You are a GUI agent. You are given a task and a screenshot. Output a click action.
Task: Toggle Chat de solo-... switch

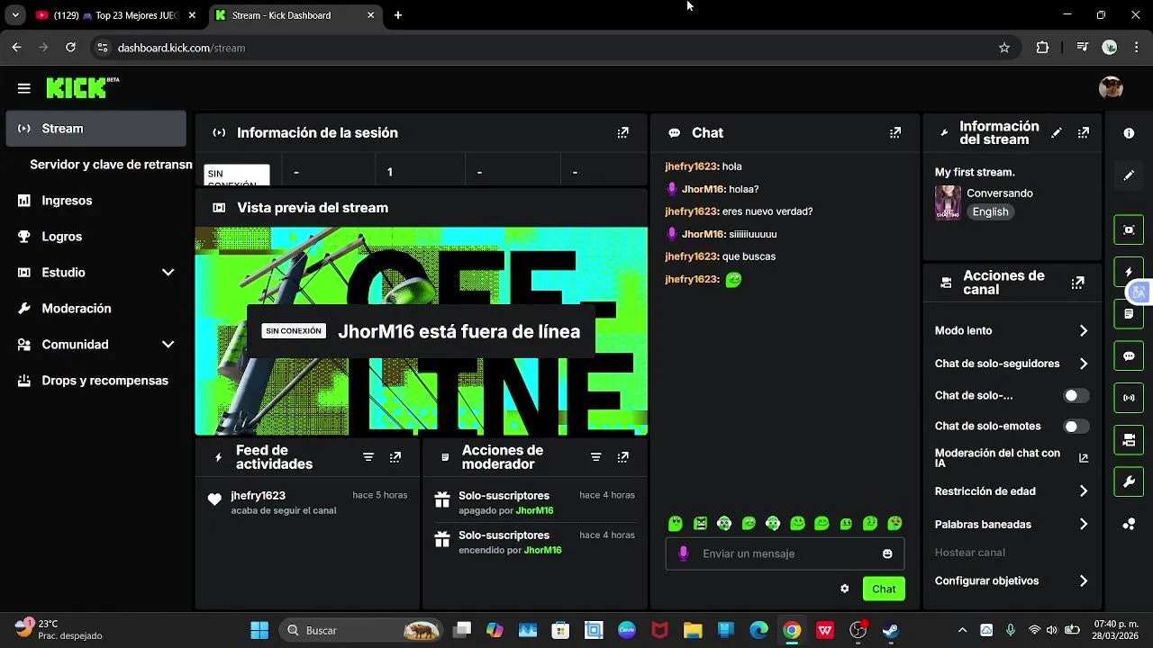click(x=1076, y=396)
